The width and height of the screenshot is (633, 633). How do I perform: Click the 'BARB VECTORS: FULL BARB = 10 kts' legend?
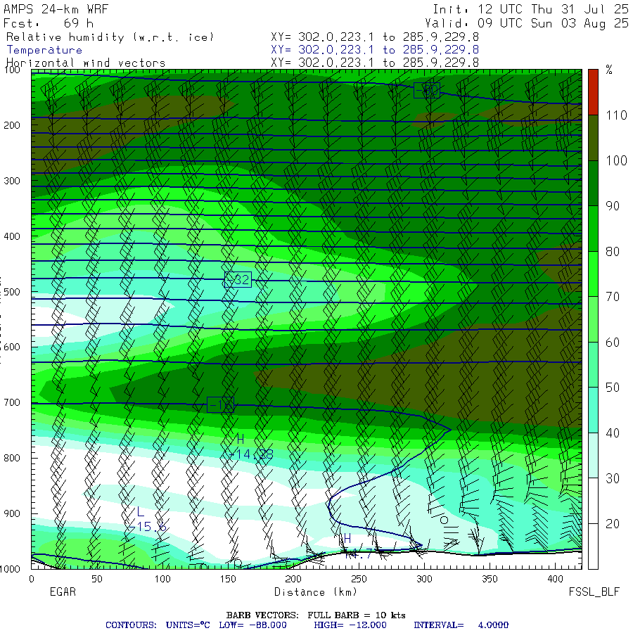(316, 615)
